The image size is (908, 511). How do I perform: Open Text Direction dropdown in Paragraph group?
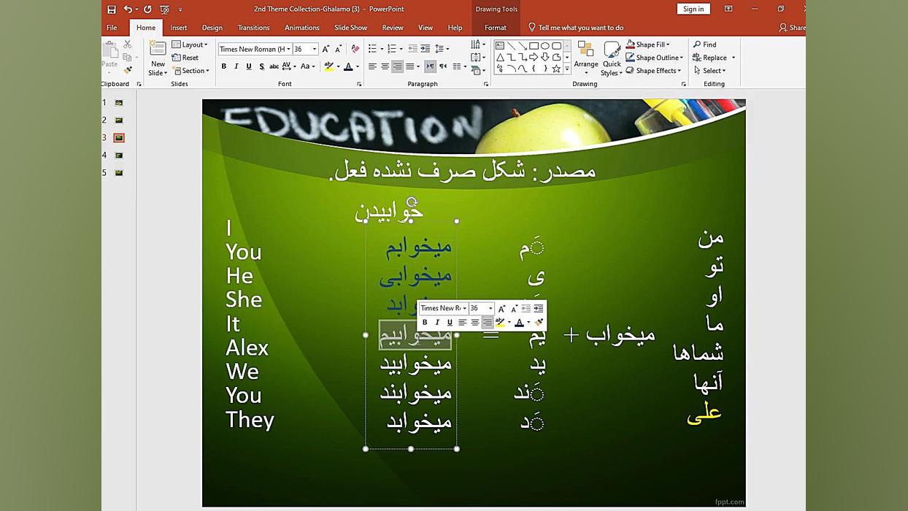coord(478,45)
